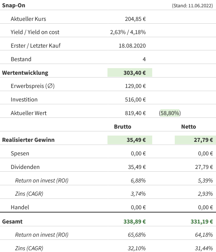Screen dimensions: 216x252
Task: Select the Aktueller Kurs value 204,85 €
Action: point(135,19)
